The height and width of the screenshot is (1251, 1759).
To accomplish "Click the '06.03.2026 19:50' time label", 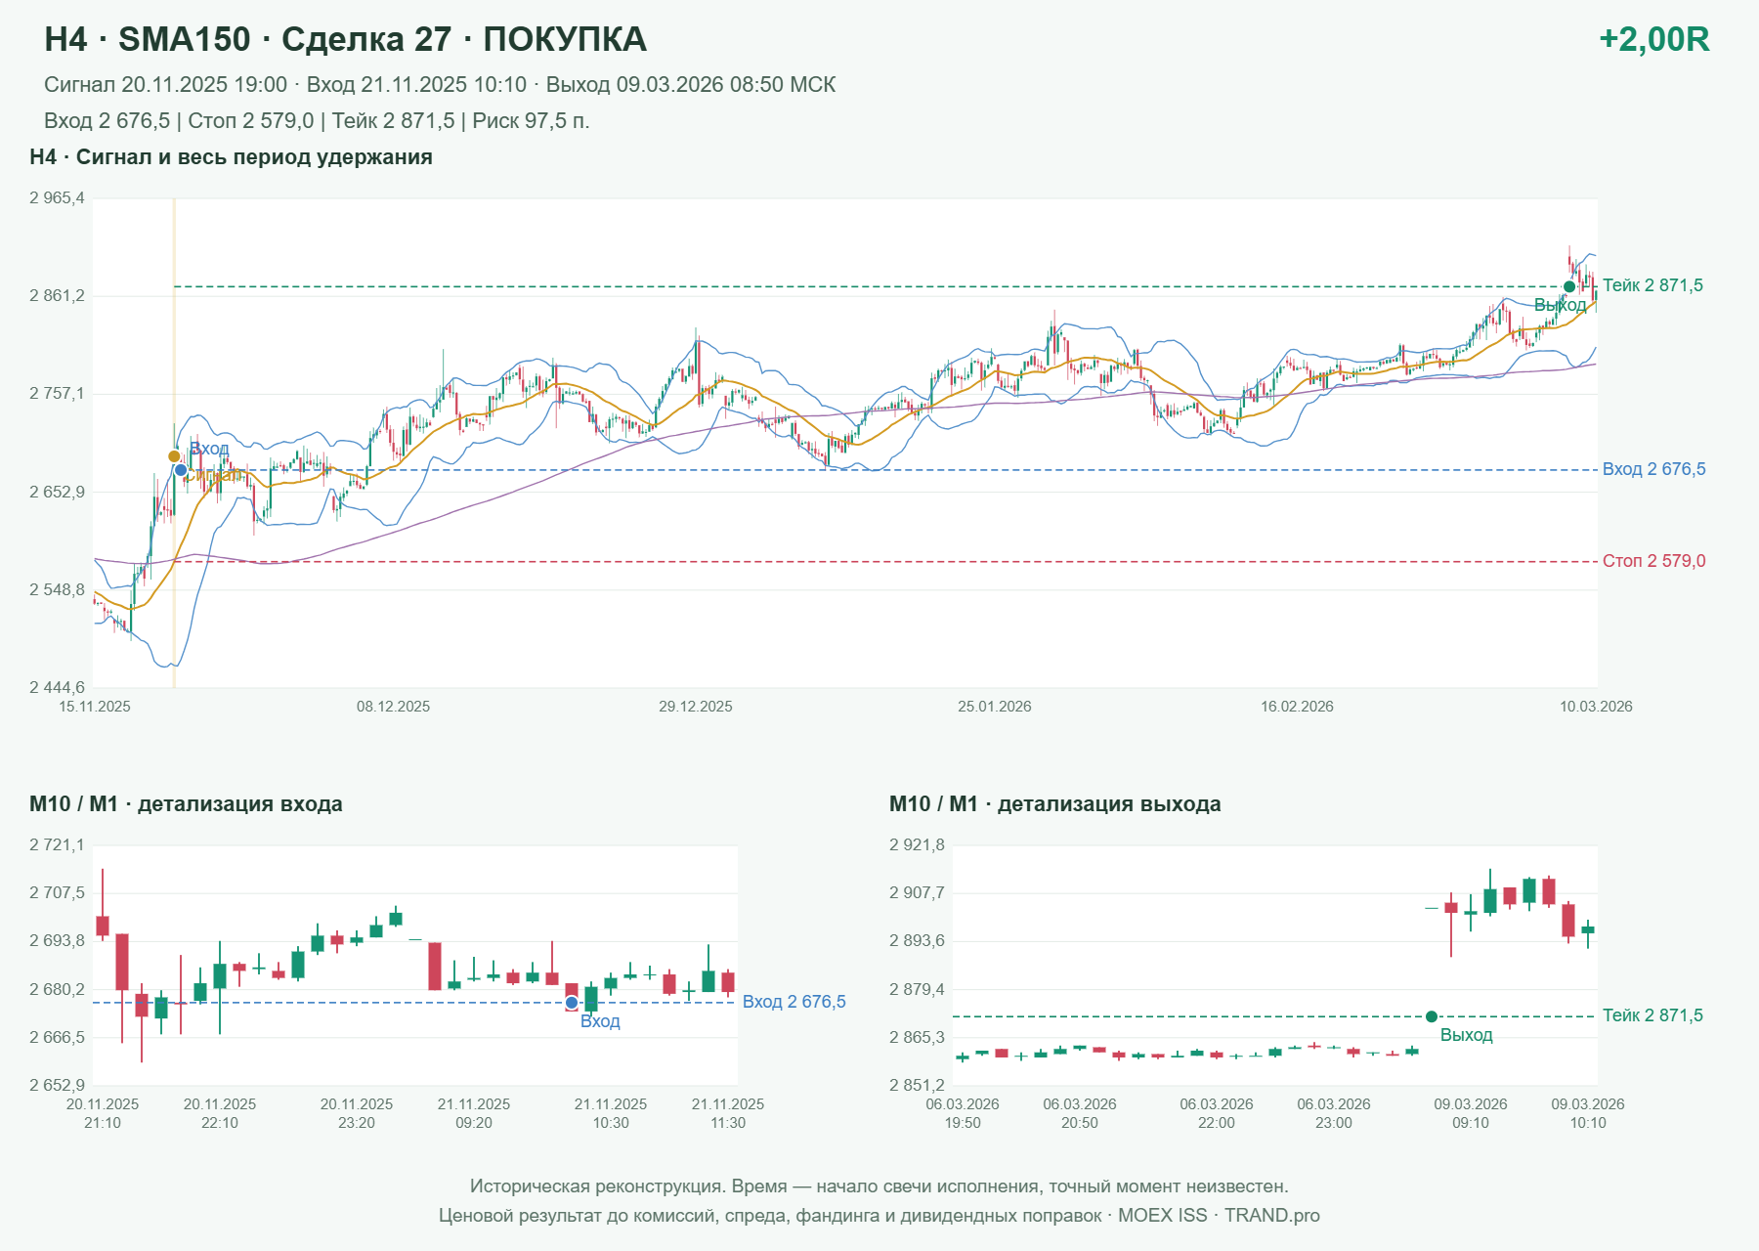I will 963,1113.
